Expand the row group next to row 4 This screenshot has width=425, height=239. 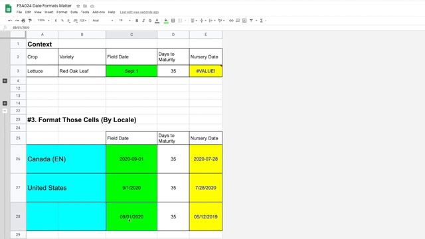point(5,81)
